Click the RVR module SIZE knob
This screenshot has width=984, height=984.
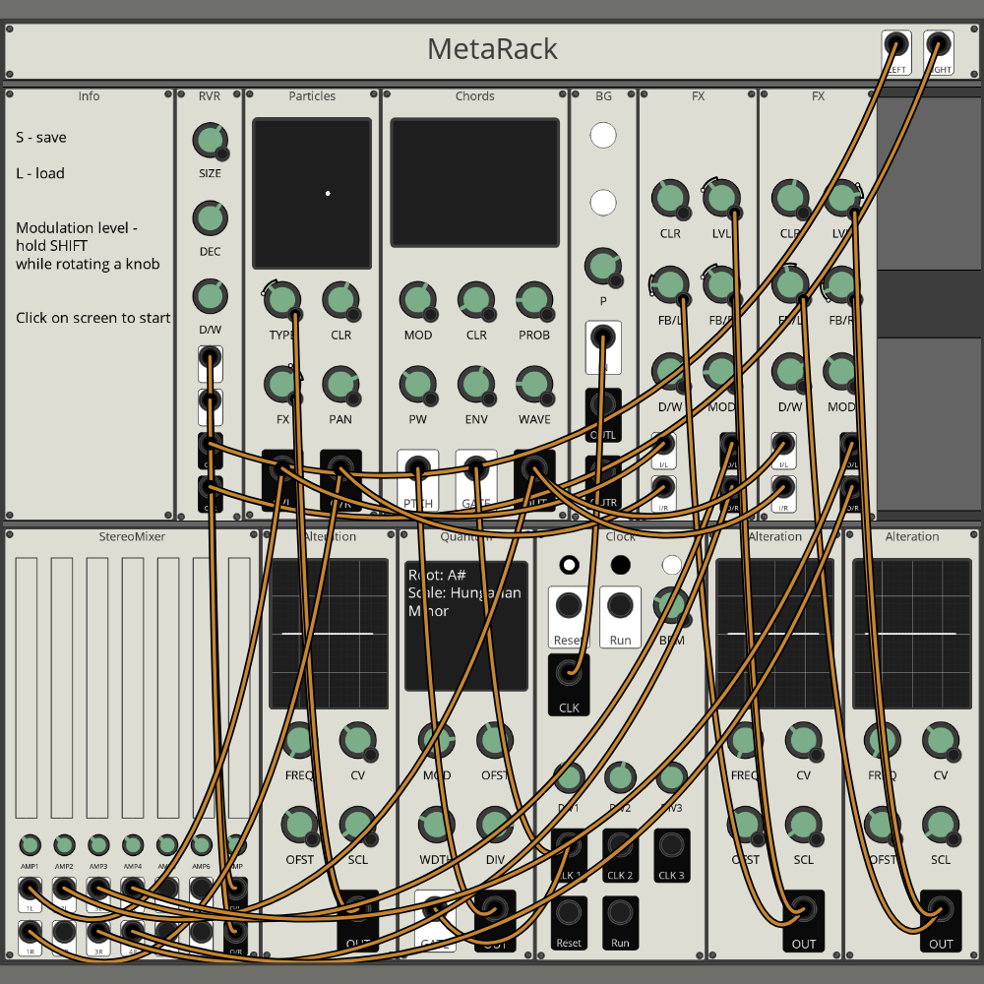click(x=209, y=141)
